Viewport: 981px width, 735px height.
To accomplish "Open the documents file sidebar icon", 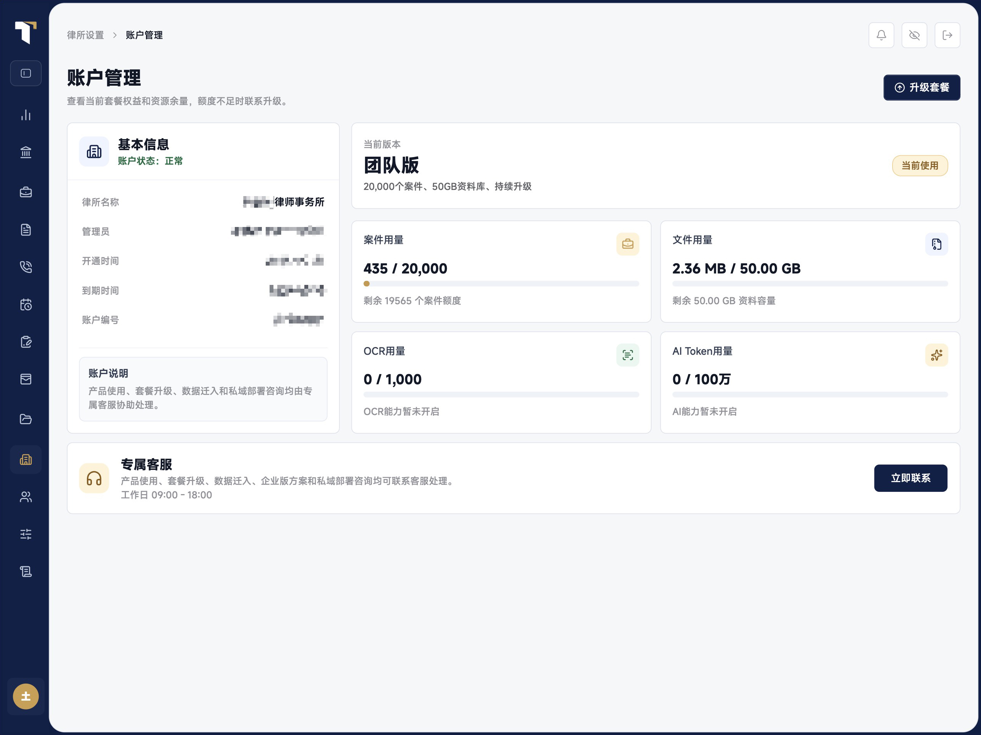I will (26, 230).
